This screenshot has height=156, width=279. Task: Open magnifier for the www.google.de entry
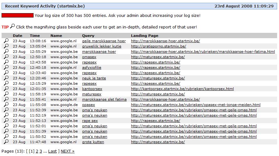coord(6,105)
